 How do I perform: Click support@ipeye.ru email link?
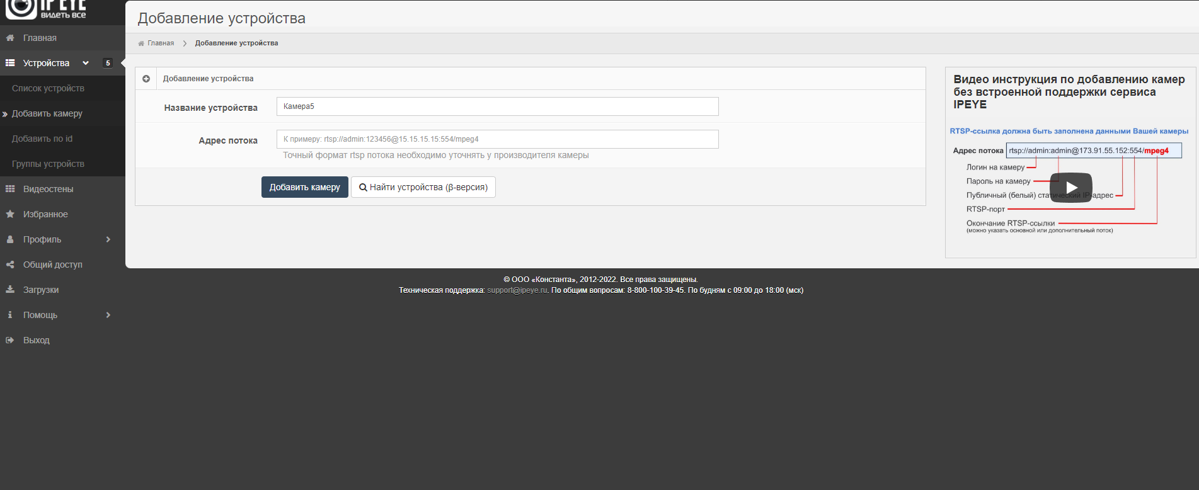pyautogui.click(x=517, y=290)
